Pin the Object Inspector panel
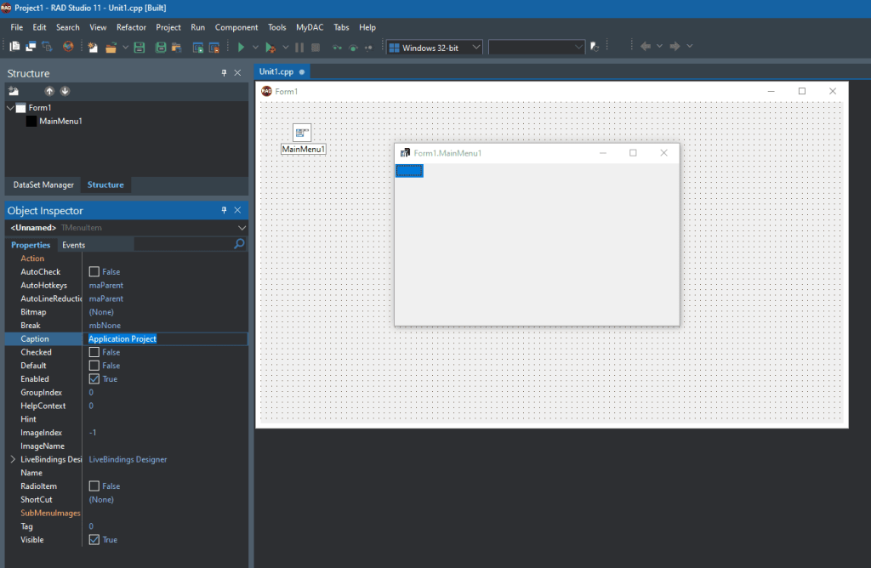This screenshot has height=568, width=871. [x=224, y=210]
